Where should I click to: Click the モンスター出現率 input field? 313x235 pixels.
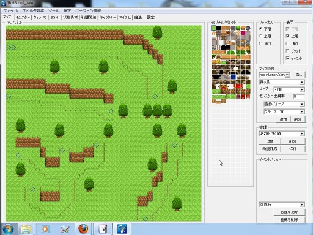point(299,96)
